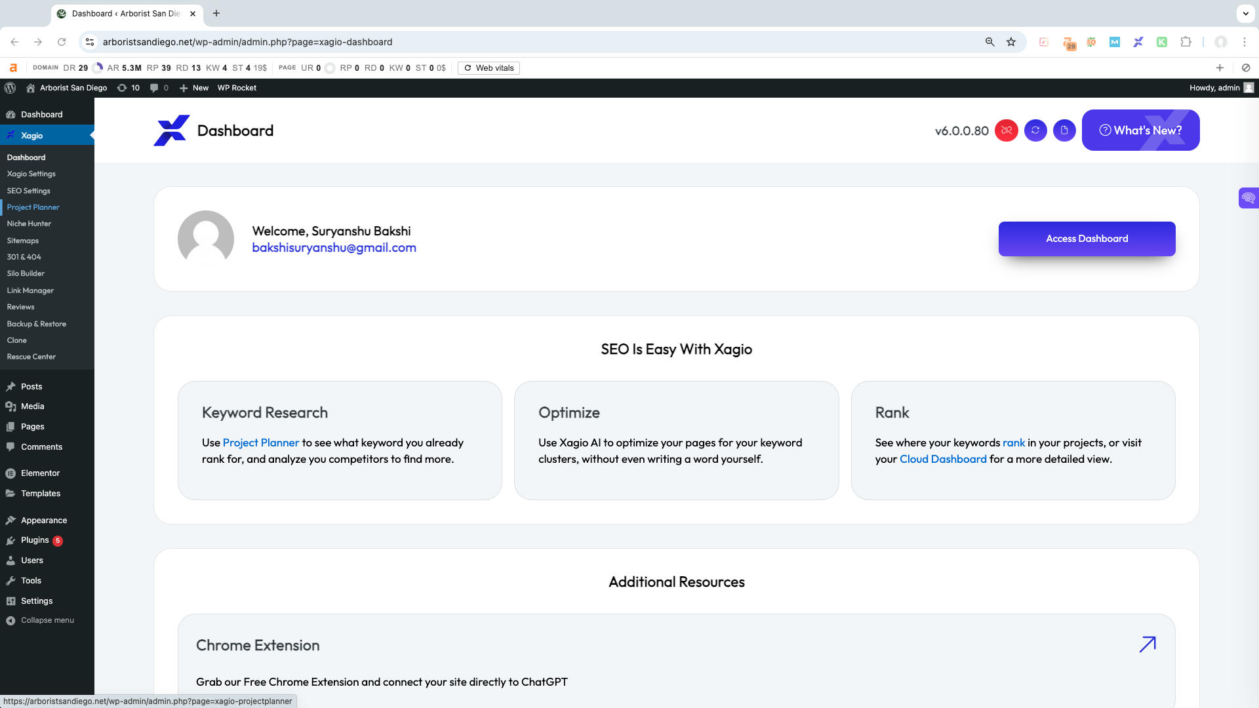The height and width of the screenshot is (708, 1259).
Task: Open Posts in WordPress sidebar
Action: click(47, 387)
